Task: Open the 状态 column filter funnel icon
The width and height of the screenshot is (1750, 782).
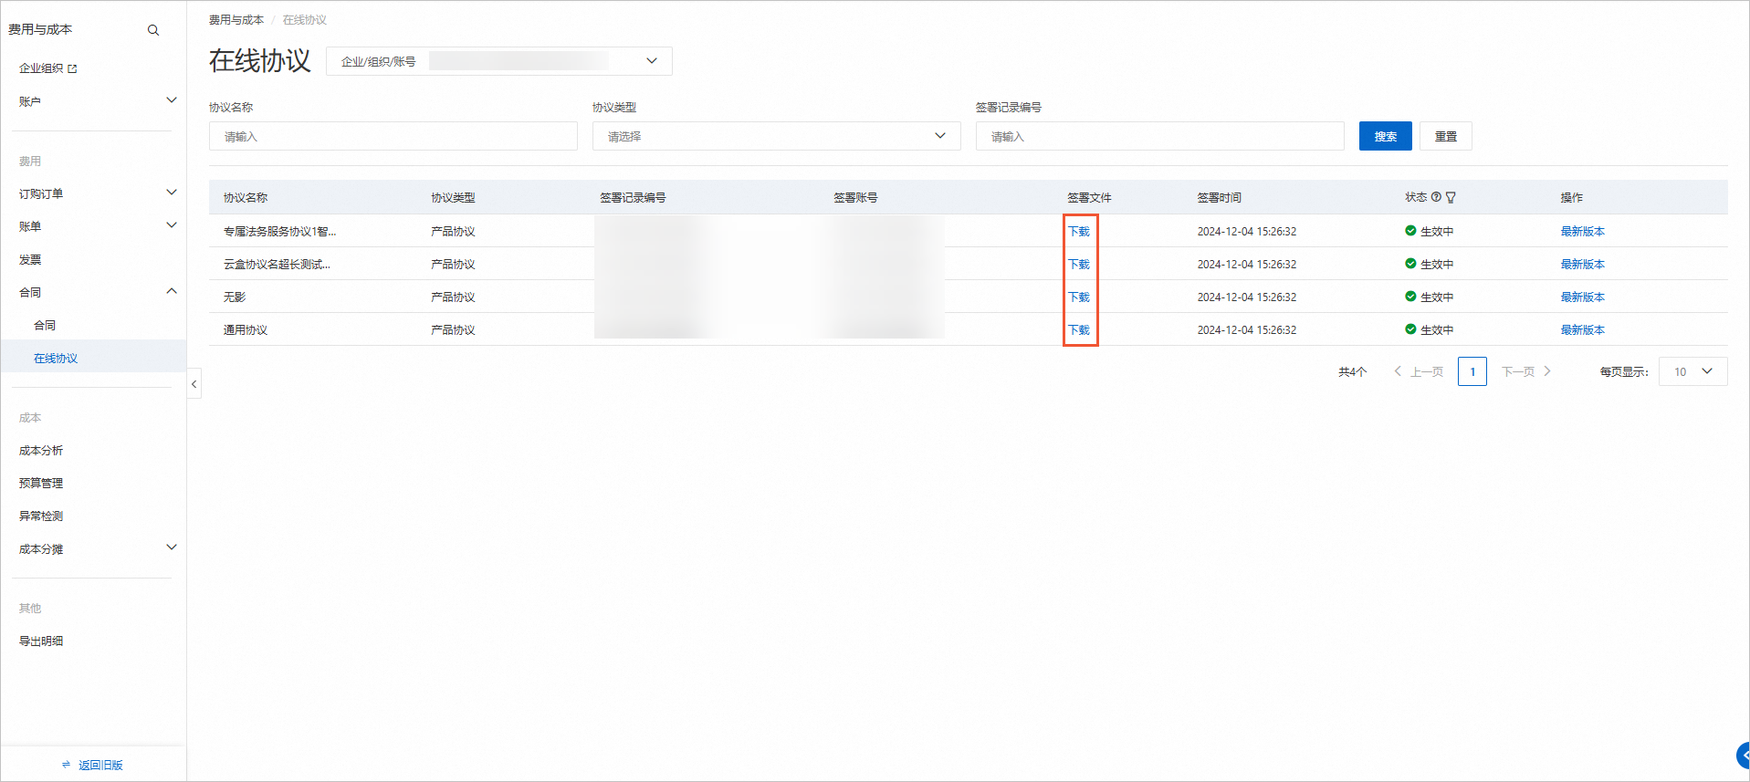Action: point(1451,197)
